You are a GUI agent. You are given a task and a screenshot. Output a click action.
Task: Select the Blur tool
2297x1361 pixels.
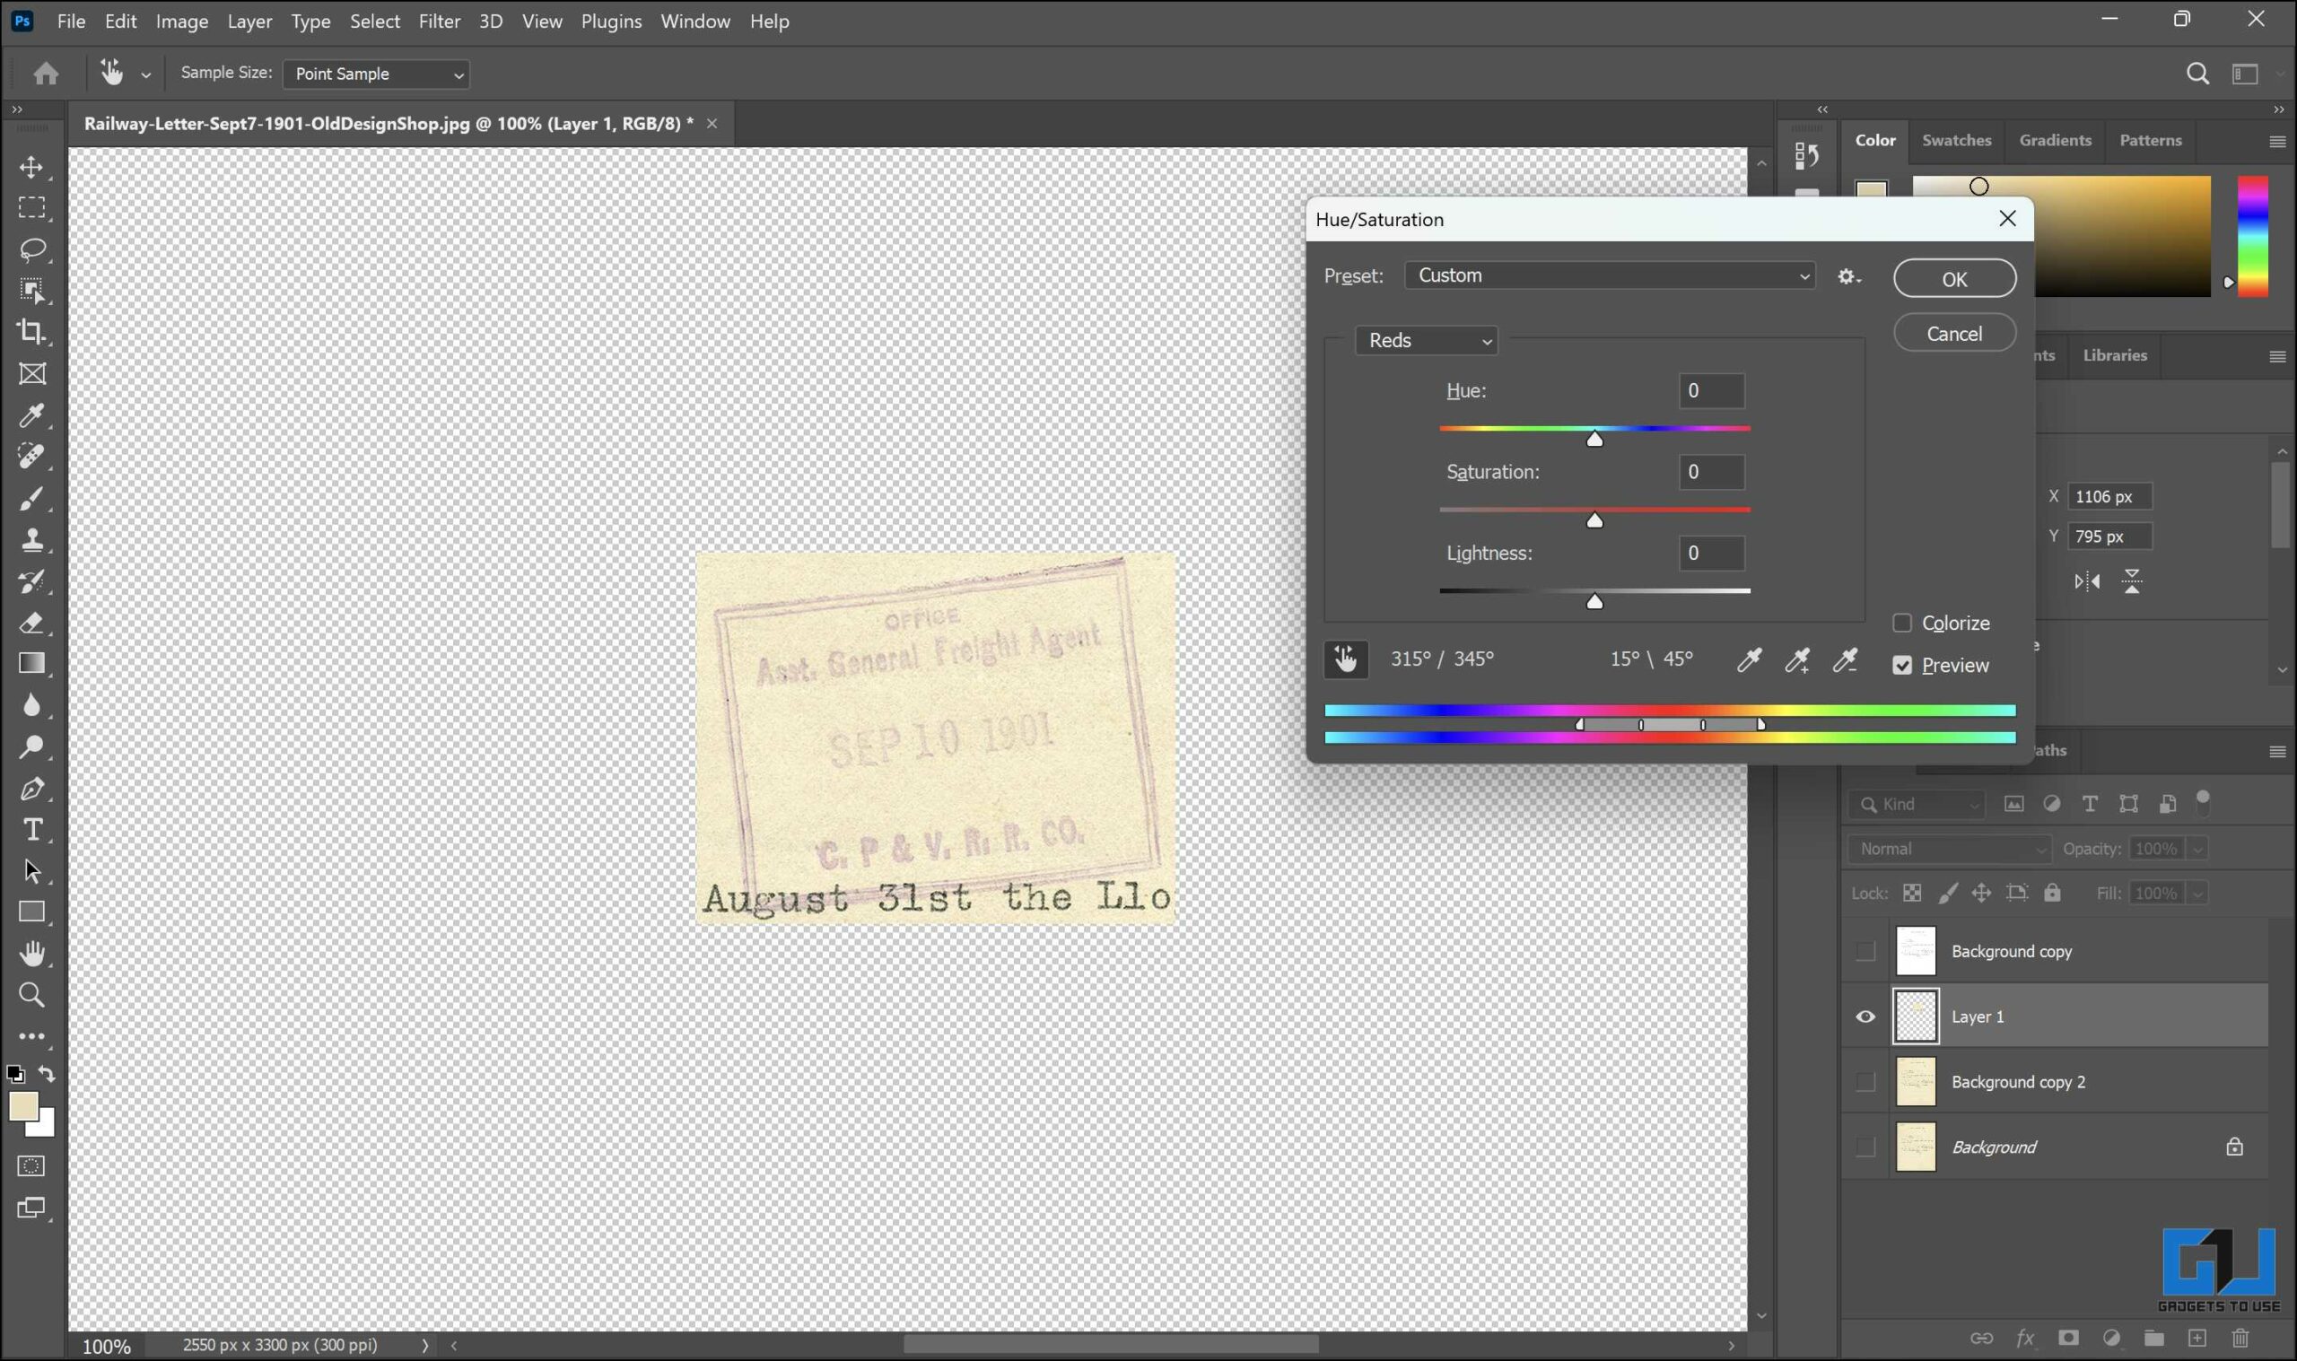tap(32, 705)
